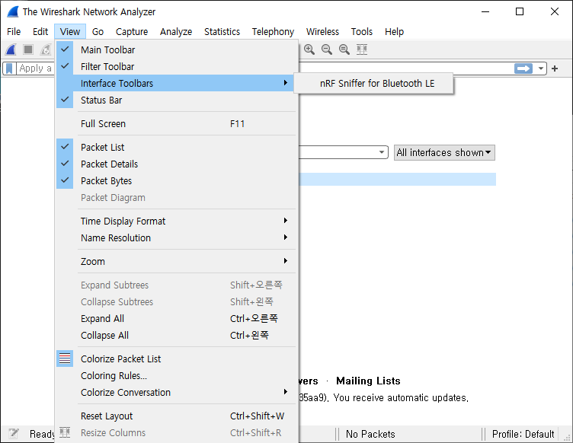
Task: Expand the Interface Toolbars submenu
Action: click(176, 83)
